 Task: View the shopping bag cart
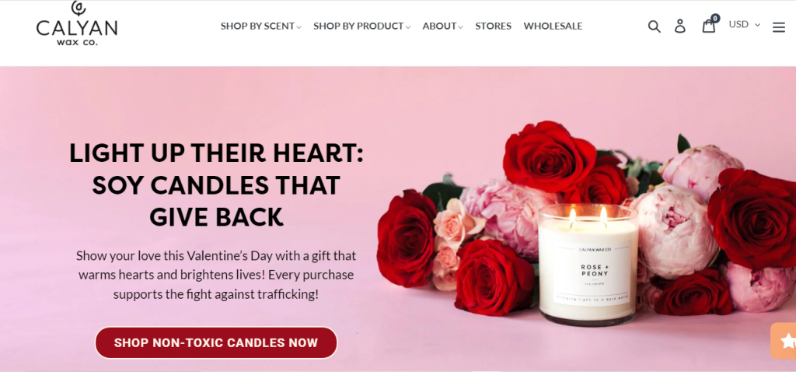tap(709, 26)
